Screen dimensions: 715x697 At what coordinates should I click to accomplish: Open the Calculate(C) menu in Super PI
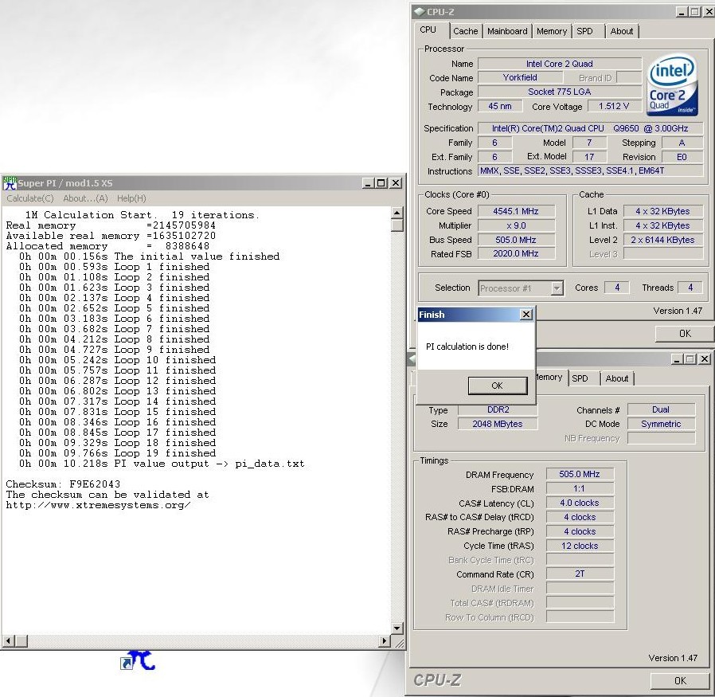(x=30, y=198)
